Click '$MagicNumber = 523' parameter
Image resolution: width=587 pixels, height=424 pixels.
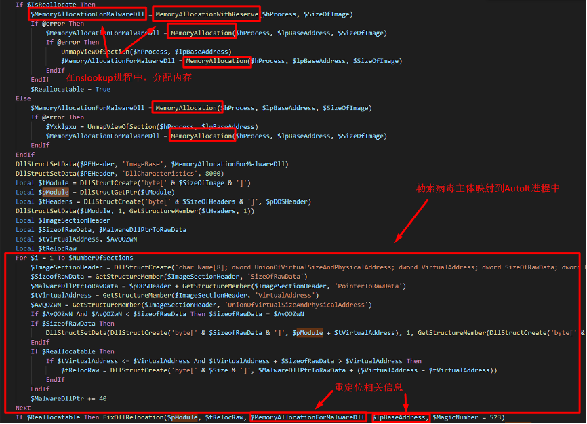point(466,417)
